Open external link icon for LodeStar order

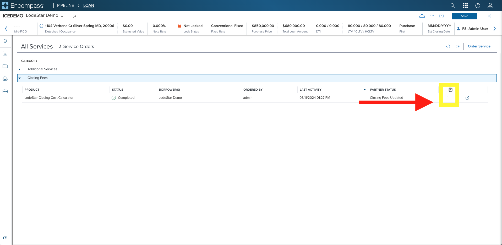pos(467,98)
